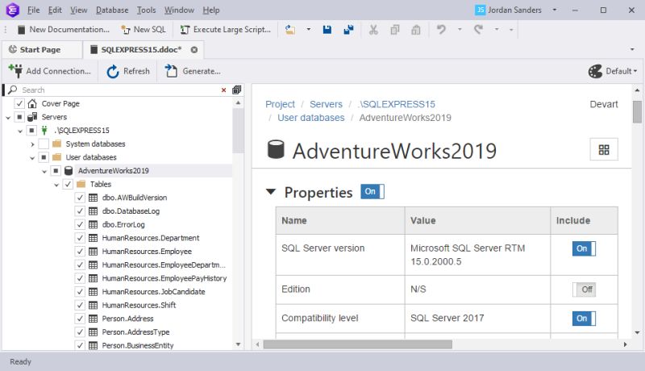645x371 pixels.
Task: Click the Save floppy disk icon
Action: point(327,30)
